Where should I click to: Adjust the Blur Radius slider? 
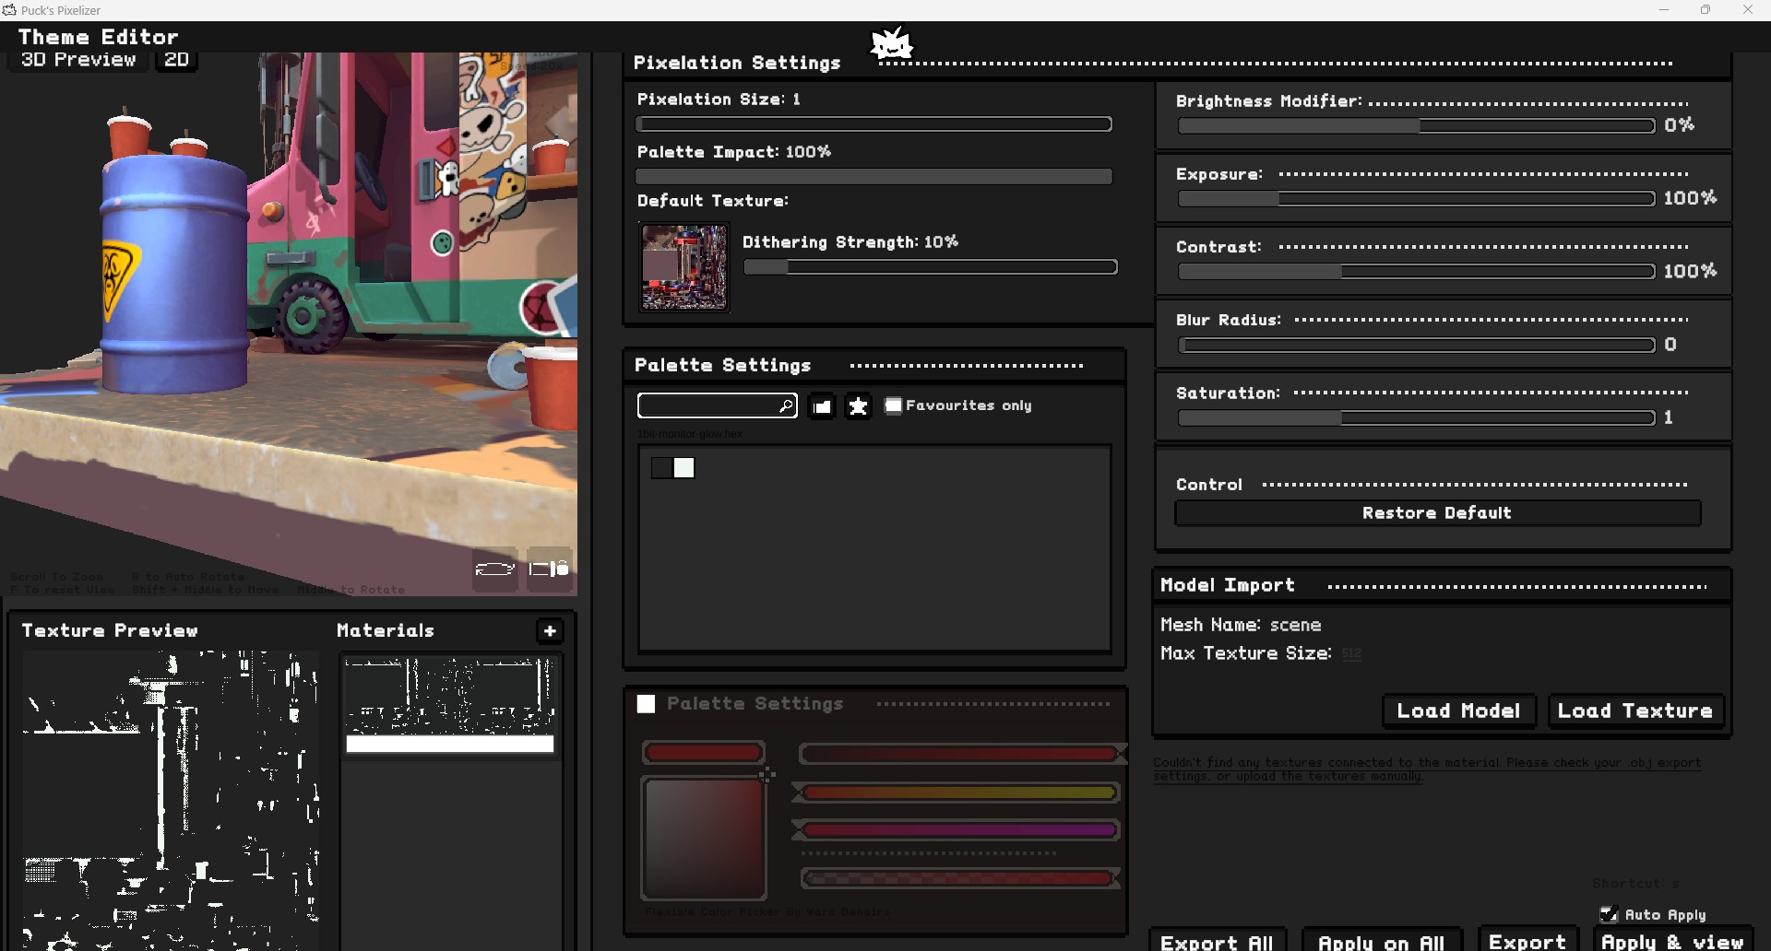coord(1416,345)
